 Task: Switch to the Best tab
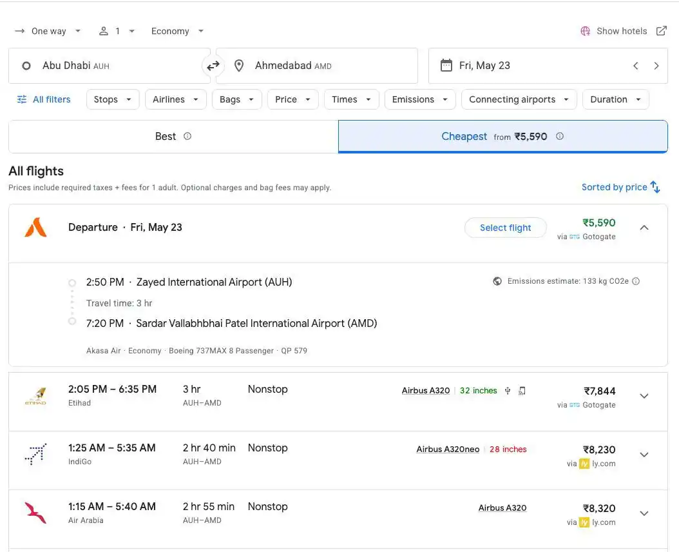tap(173, 137)
